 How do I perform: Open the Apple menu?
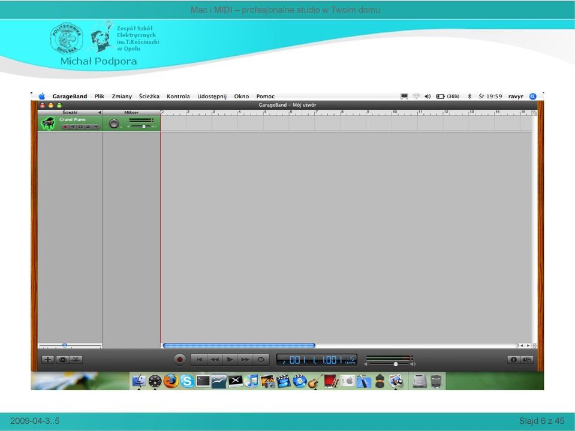point(42,97)
